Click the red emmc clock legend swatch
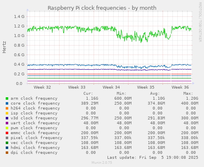Image resolution: width=204 pixels, height=167 pixels. click(7, 133)
